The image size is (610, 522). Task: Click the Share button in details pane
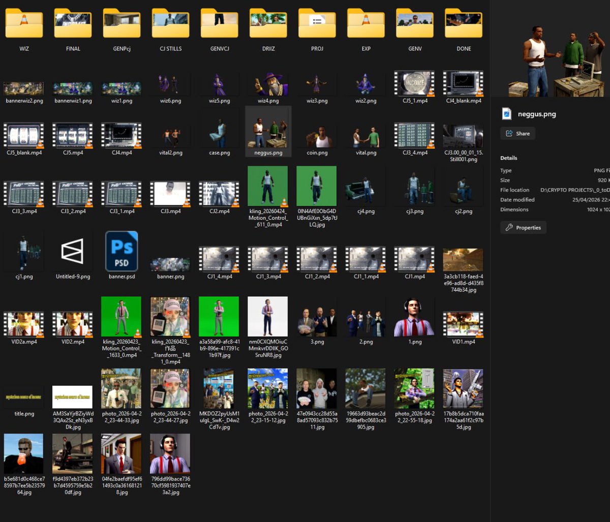pyautogui.click(x=517, y=134)
